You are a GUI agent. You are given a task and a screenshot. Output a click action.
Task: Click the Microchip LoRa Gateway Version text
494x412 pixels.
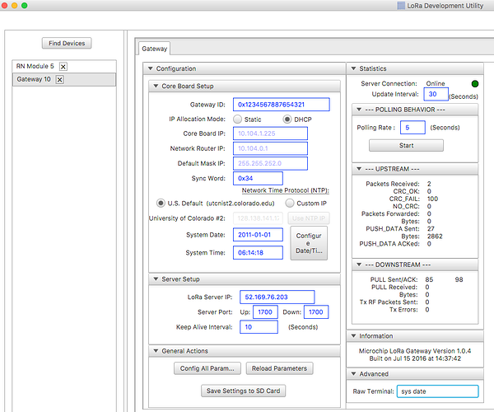pyautogui.click(x=415, y=351)
